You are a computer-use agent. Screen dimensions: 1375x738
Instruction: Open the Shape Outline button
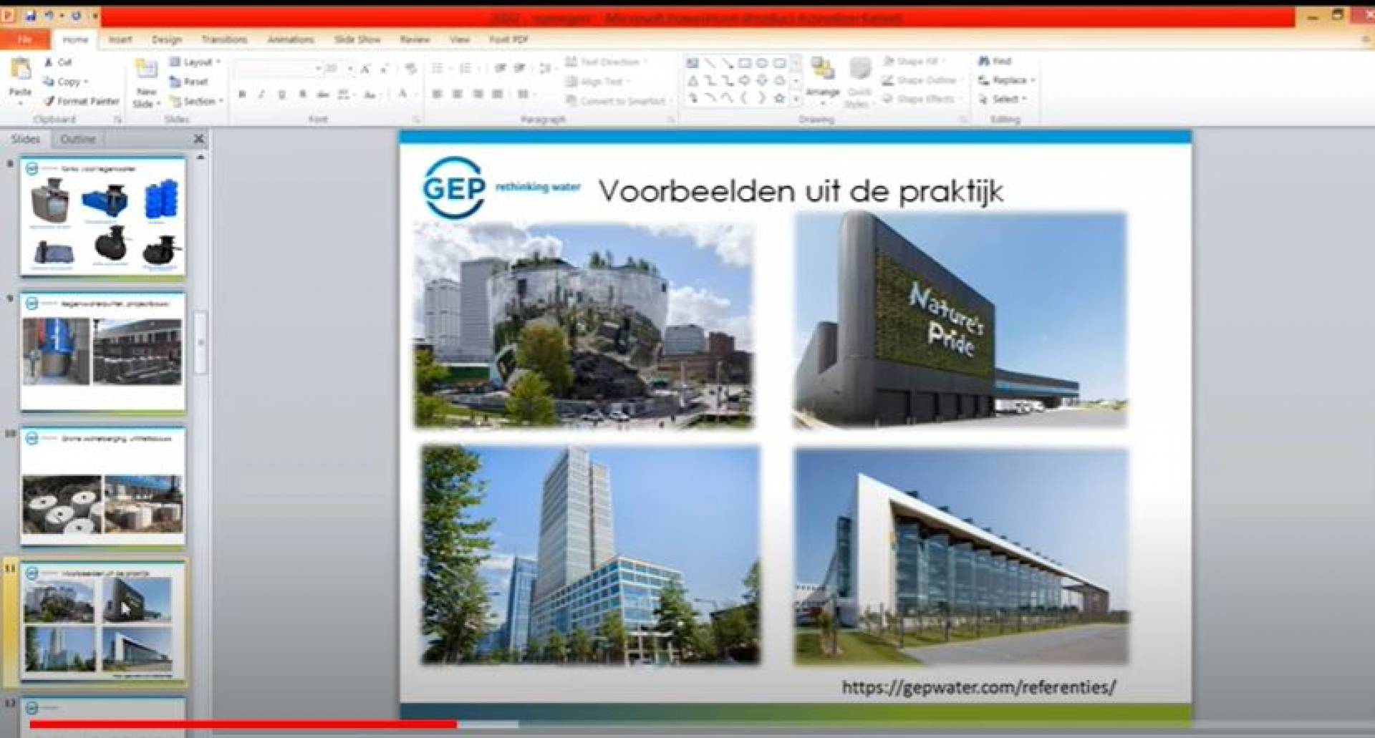point(922,80)
